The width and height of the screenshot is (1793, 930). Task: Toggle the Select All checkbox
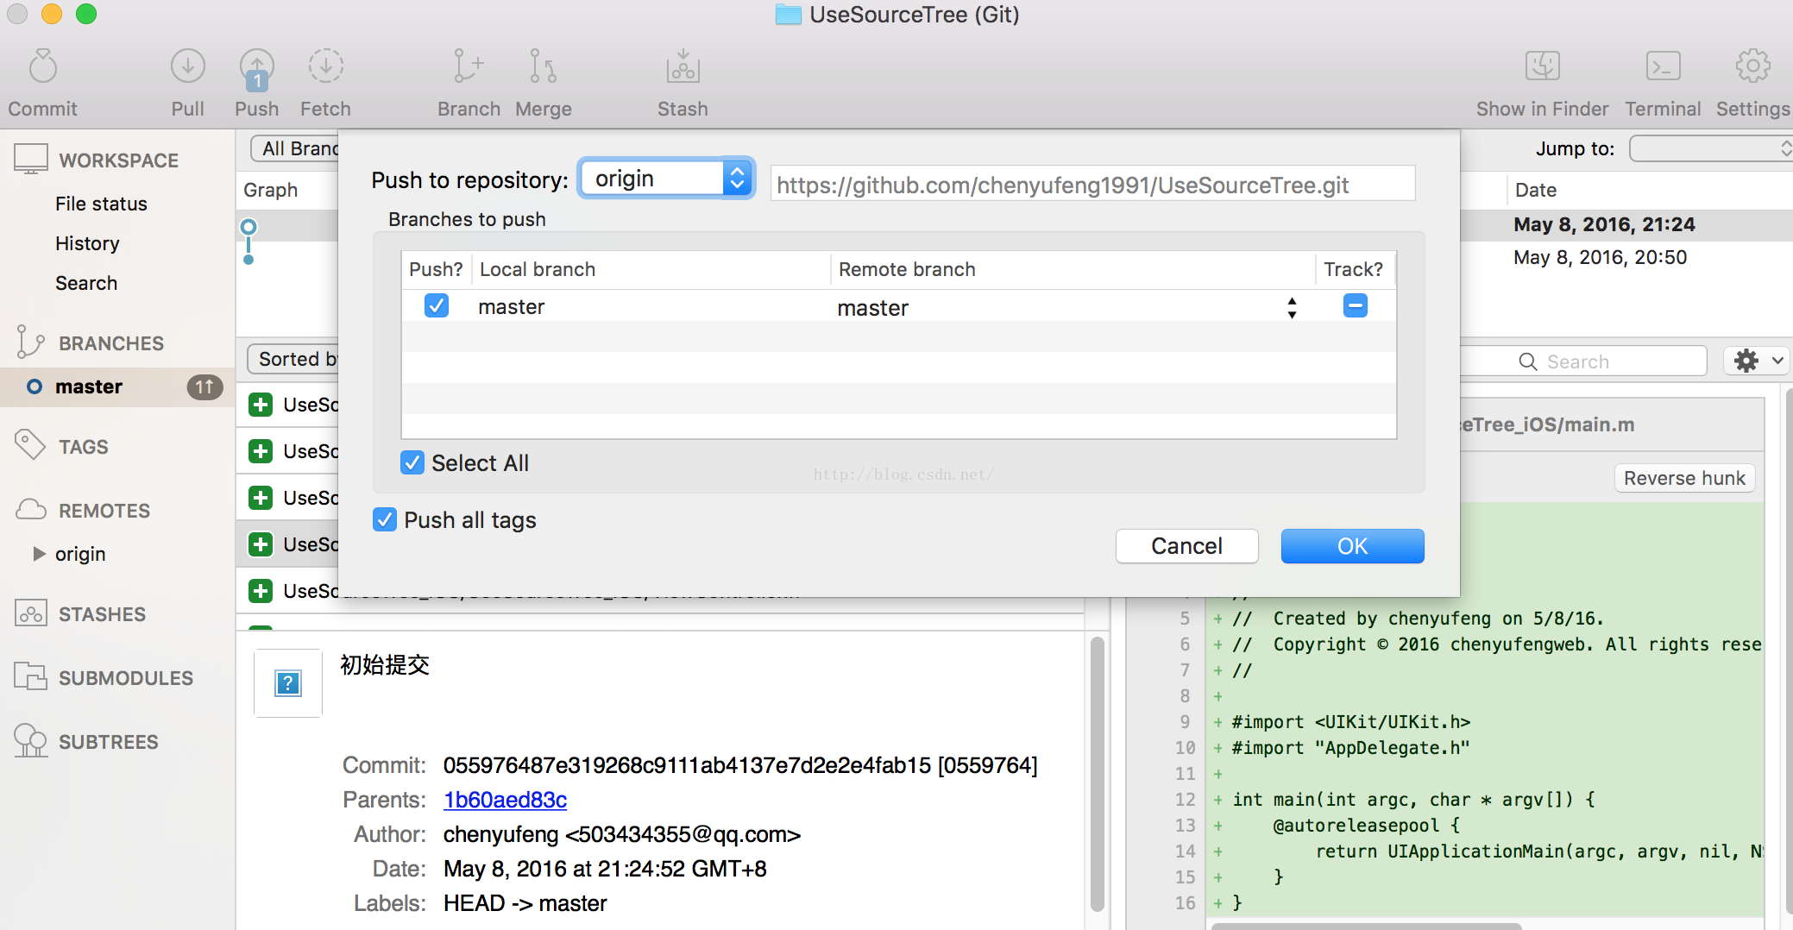pos(412,463)
